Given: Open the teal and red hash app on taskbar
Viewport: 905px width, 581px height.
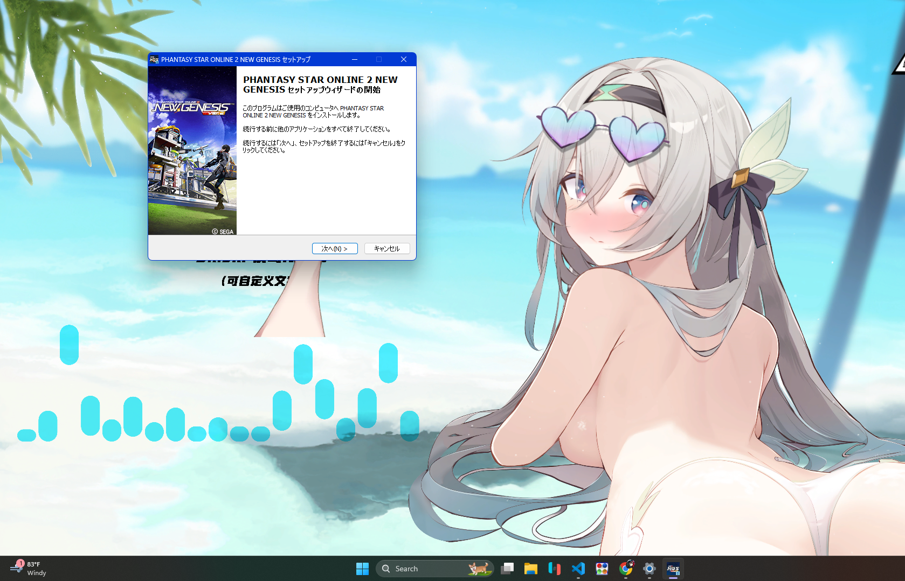Looking at the screenshot, I should click(x=554, y=569).
